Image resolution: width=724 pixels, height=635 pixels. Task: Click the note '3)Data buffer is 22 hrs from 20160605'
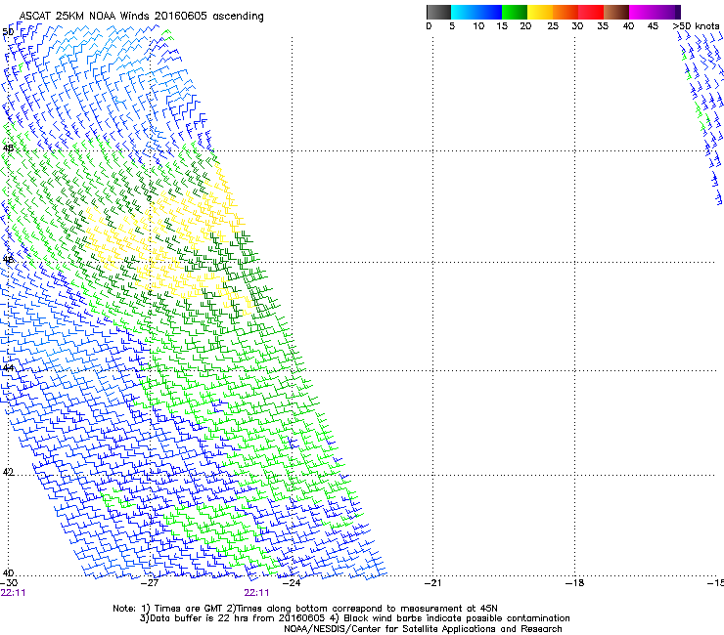[234, 618]
